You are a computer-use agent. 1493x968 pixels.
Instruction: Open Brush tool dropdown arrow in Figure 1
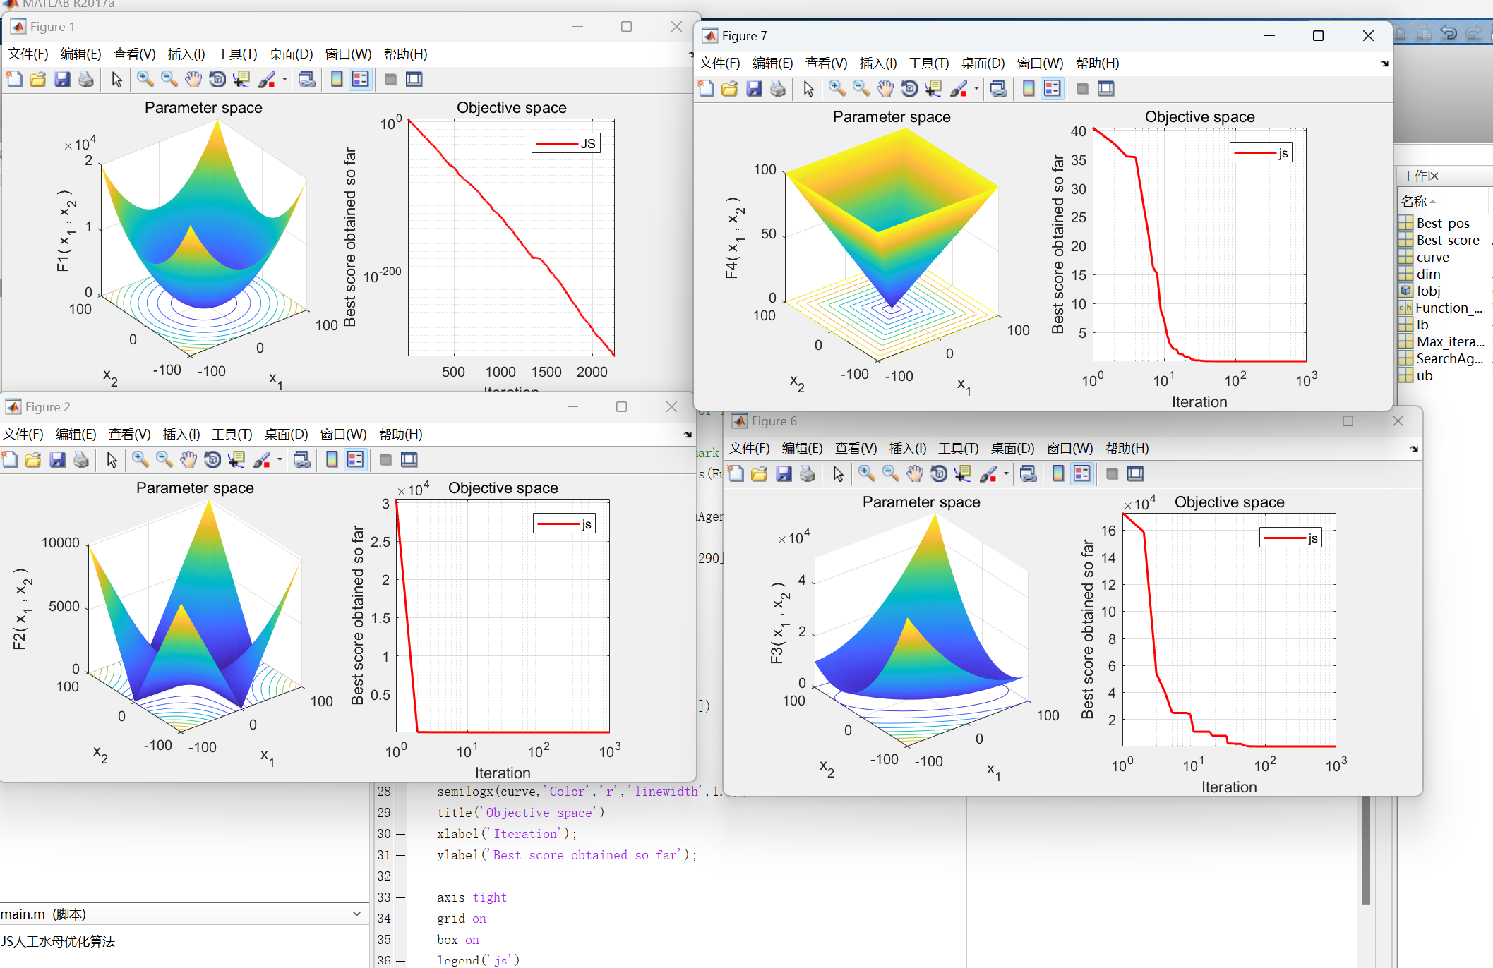284,80
